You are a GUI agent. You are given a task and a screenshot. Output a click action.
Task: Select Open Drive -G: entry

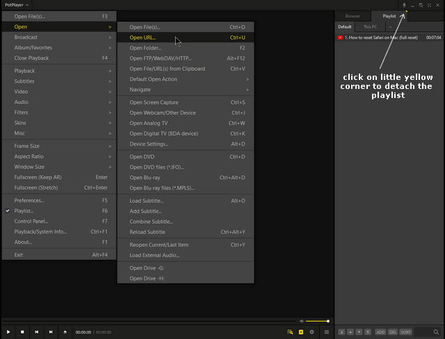pos(186,268)
